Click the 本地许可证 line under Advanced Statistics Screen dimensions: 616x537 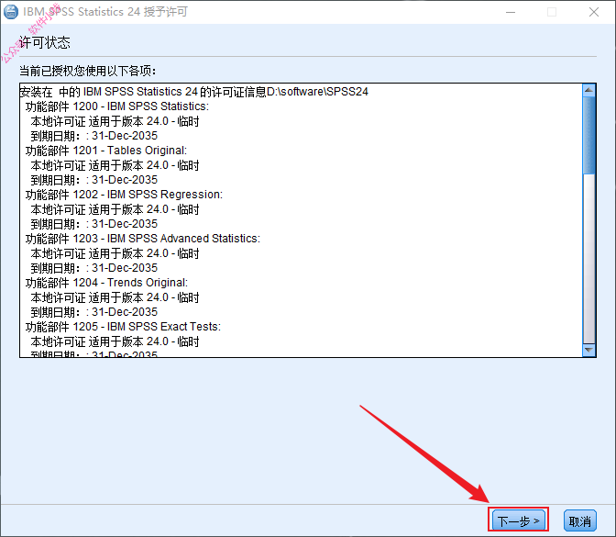pyautogui.click(x=115, y=253)
